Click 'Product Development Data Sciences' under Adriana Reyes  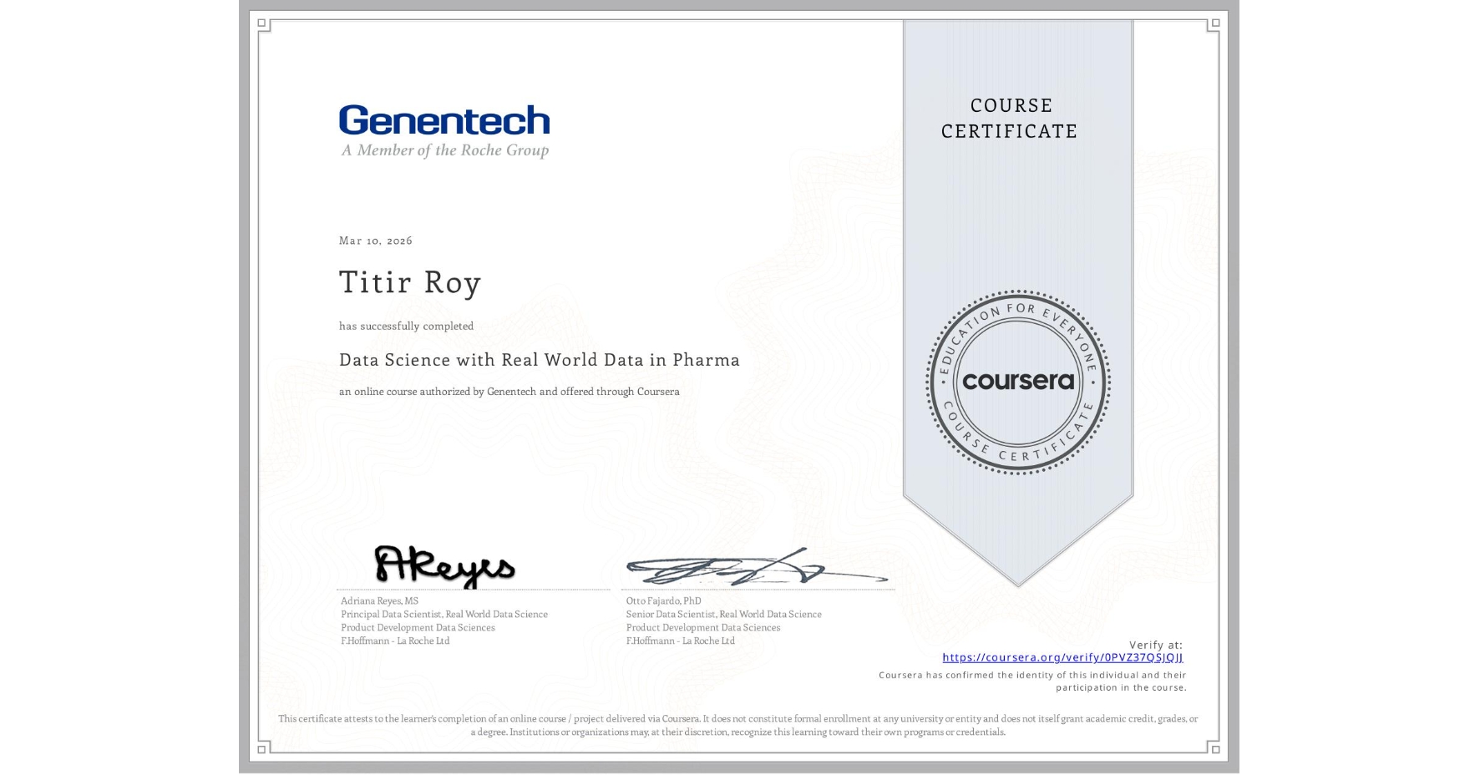click(418, 627)
